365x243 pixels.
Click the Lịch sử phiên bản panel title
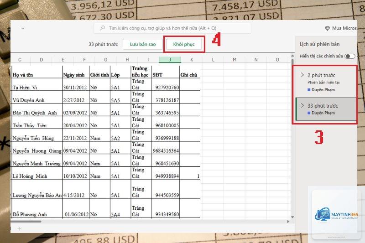[319, 44]
